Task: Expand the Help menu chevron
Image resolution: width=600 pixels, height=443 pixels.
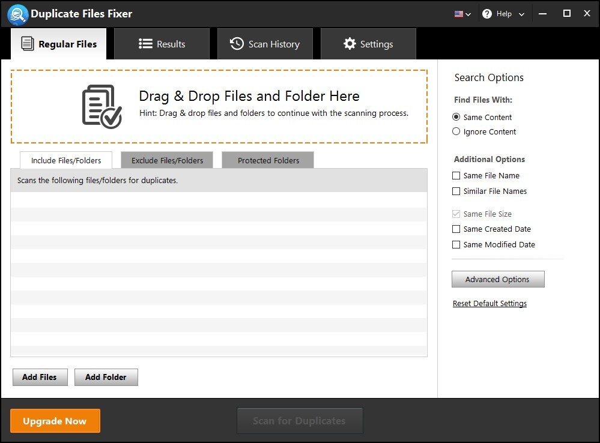Action: [x=521, y=14]
